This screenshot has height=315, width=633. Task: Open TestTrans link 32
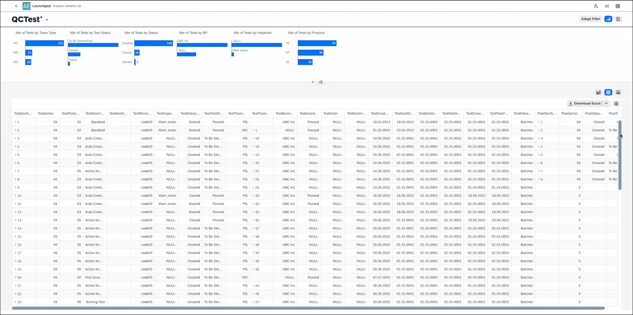click(x=257, y=212)
